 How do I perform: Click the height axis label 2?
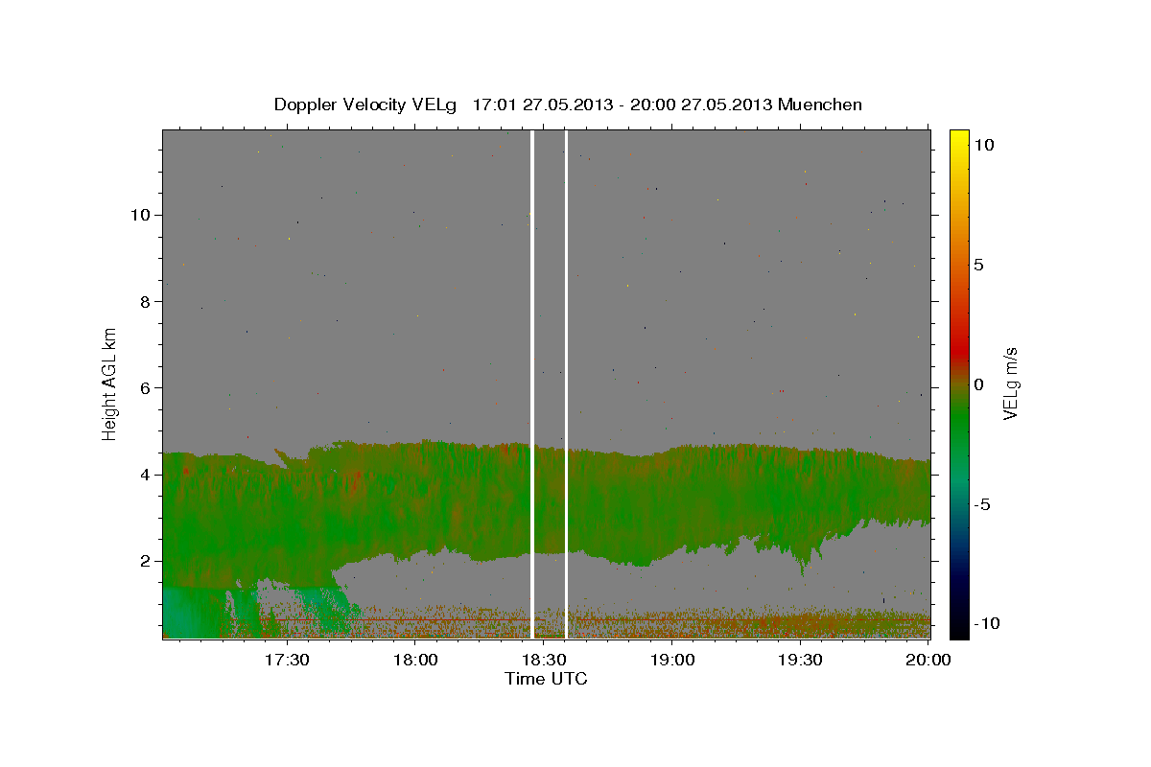tap(143, 561)
